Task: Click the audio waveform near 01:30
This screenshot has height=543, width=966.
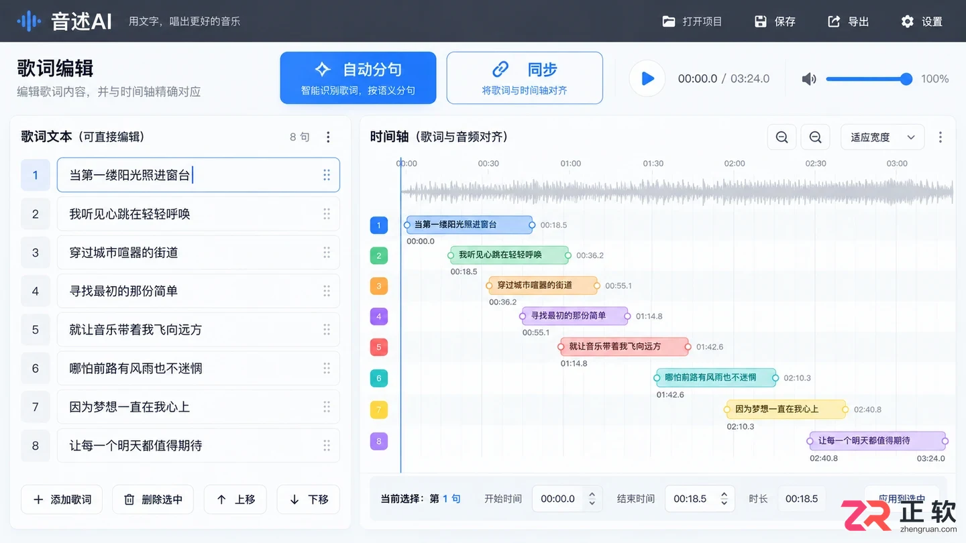Action: pyautogui.click(x=653, y=192)
